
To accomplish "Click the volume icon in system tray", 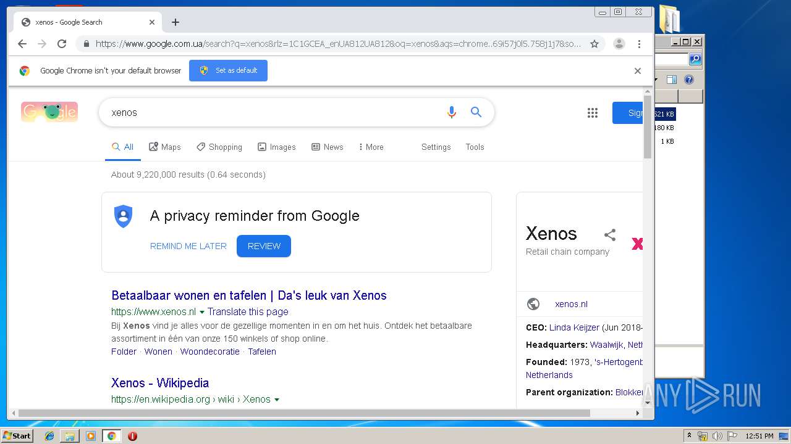I will tap(717, 436).
